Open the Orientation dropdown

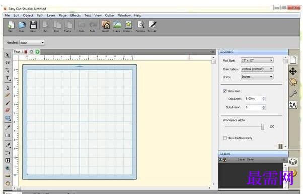coord(257,69)
